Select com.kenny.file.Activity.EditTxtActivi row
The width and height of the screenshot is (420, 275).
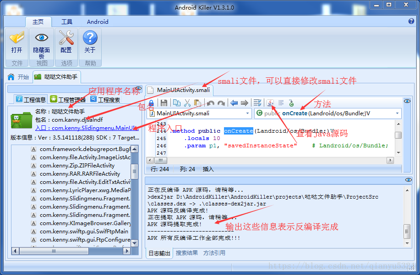(80, 182)
